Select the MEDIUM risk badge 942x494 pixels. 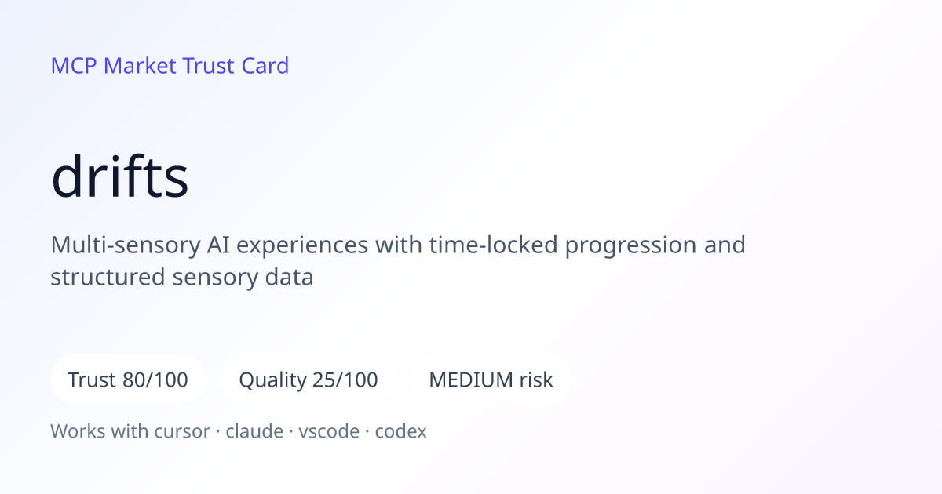point(491,380)
